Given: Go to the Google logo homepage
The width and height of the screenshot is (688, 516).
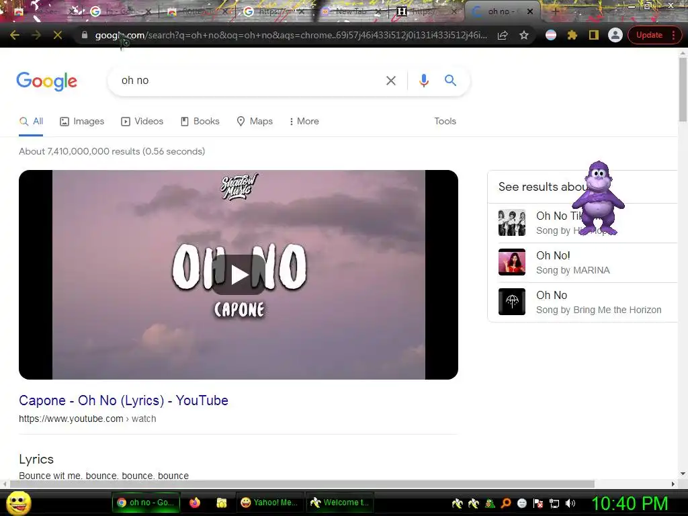Looking at the screenshot, I should pyautogui.click(x=47, y=81).
